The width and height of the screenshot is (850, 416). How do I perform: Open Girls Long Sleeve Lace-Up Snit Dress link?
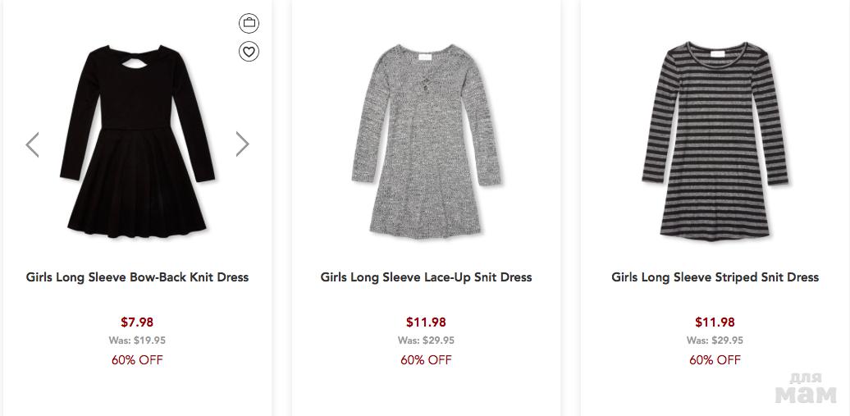426,277
